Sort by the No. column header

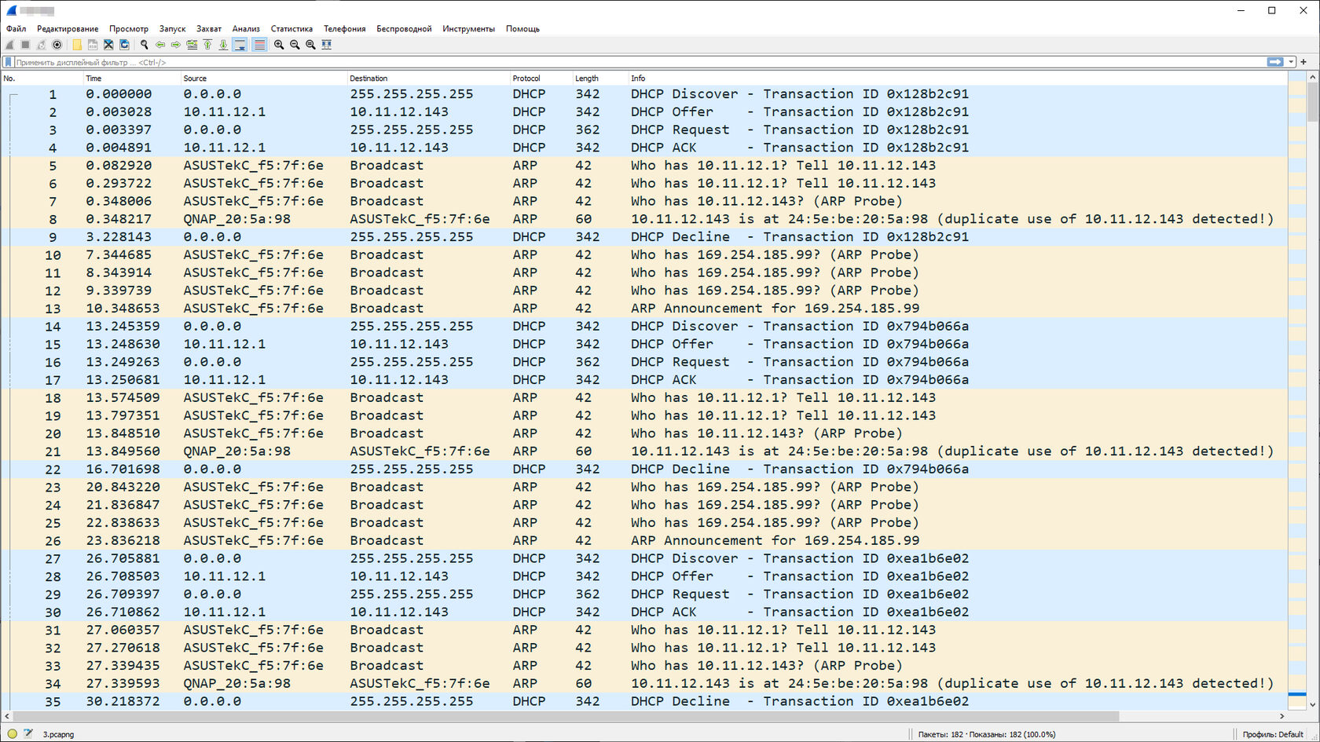coord(42,79)
